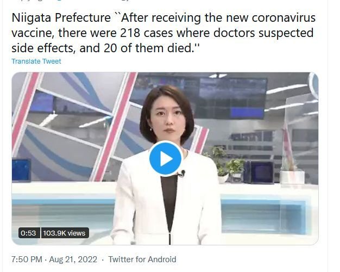The width and height of the screenshot is (340, 272).
Task: Click the blue laptop screen in the video
Action: (21, 170)
